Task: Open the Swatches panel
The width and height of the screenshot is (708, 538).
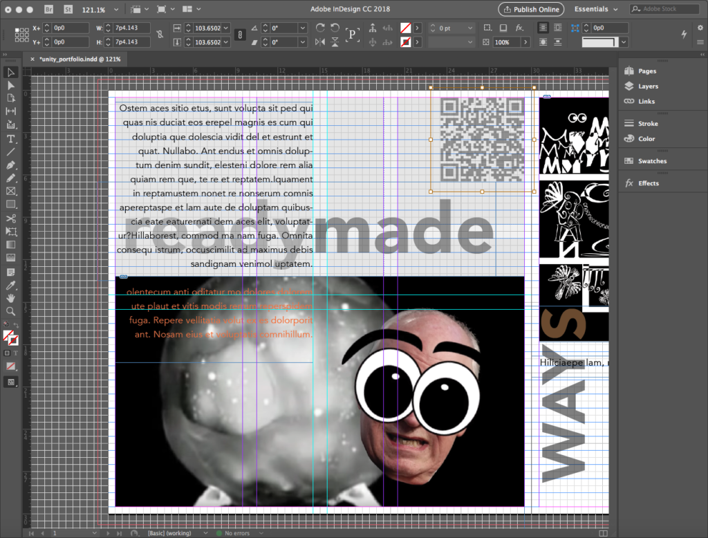Action: pos(652,161)
